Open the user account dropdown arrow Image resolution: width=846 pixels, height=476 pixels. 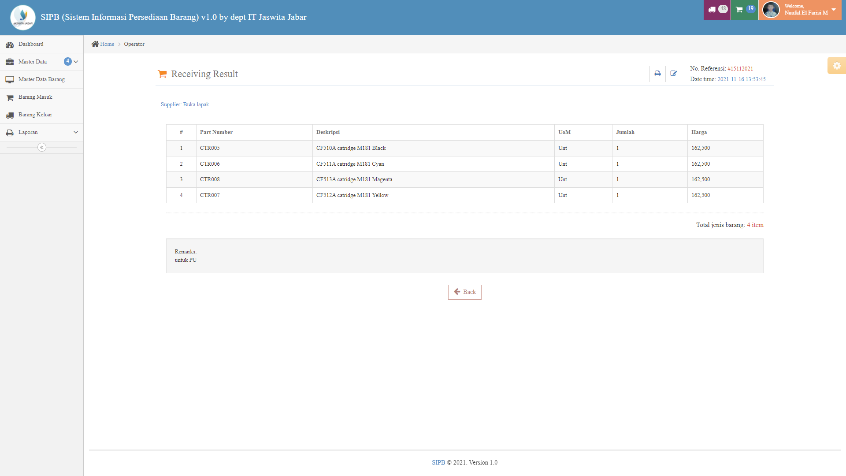pos(834,9)
